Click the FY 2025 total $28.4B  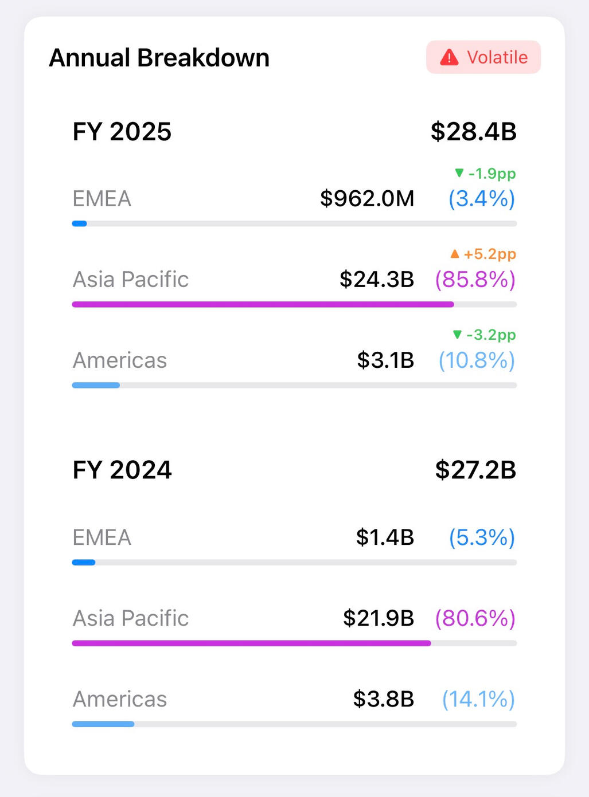[x=473, y=132]
